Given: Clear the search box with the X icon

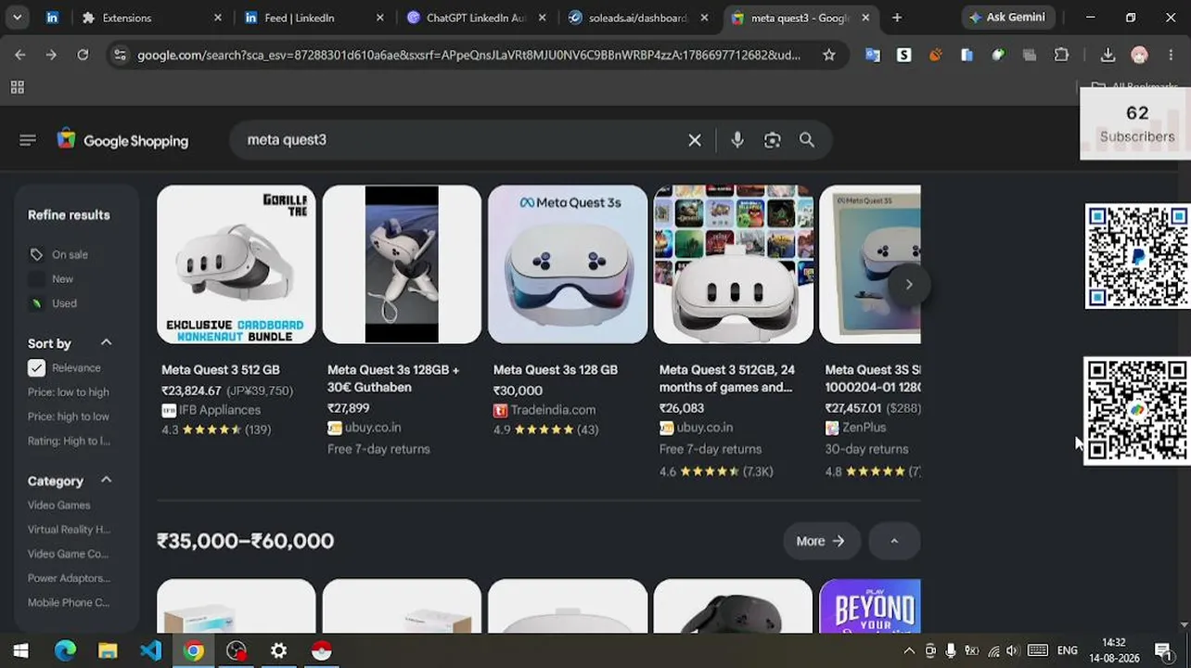Looking at the screenshot, I should [695, 140].
